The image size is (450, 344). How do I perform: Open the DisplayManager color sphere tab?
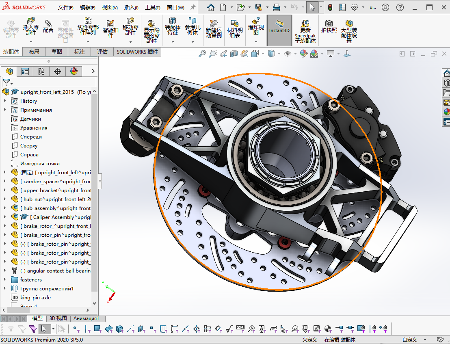click(74, 71)
